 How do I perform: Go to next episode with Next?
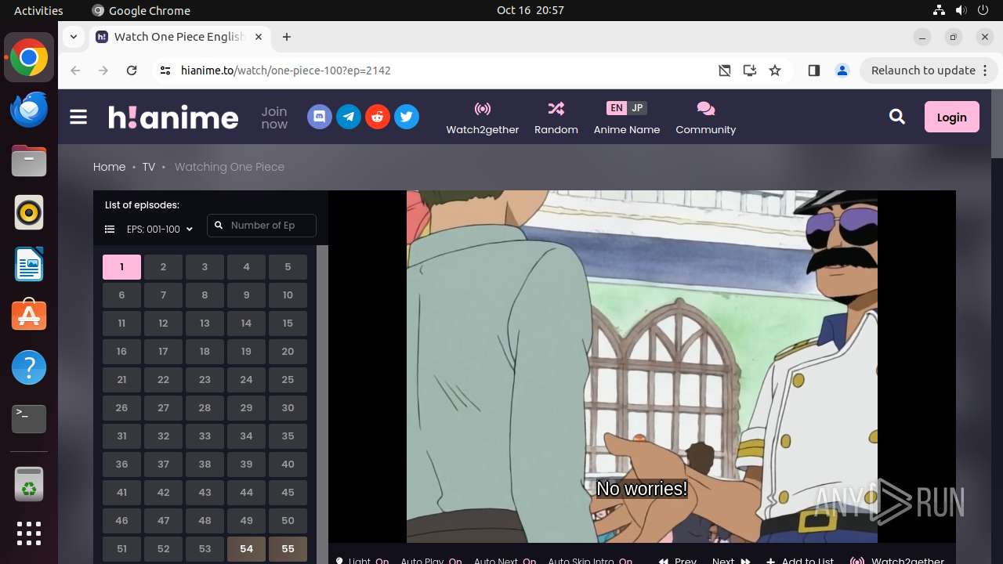pyautogui.click(x=731, y=561)
